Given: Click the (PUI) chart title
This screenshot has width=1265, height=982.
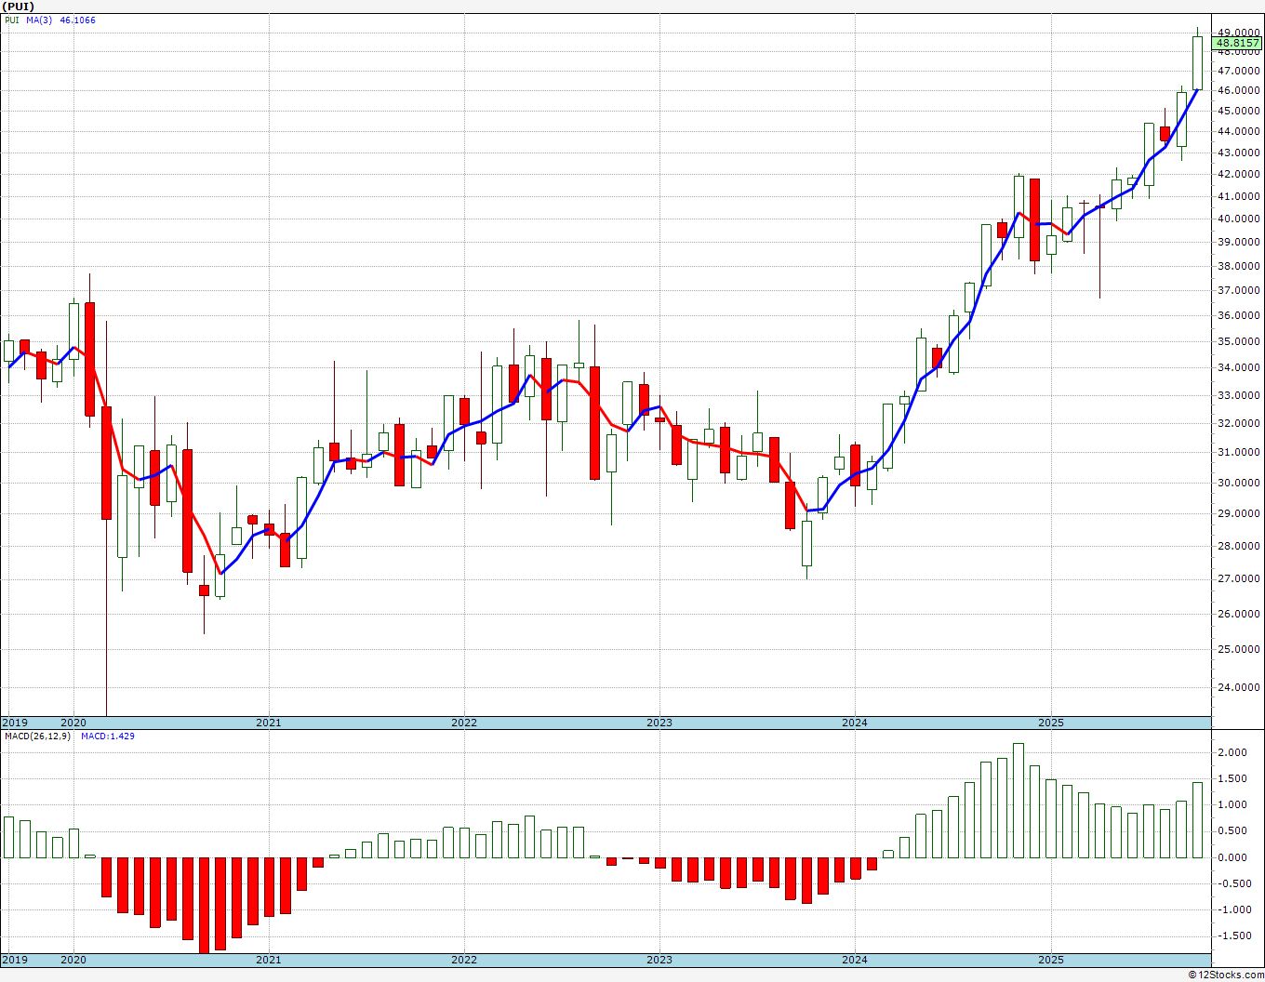Looking at the screenshot, I should [18, 7].
